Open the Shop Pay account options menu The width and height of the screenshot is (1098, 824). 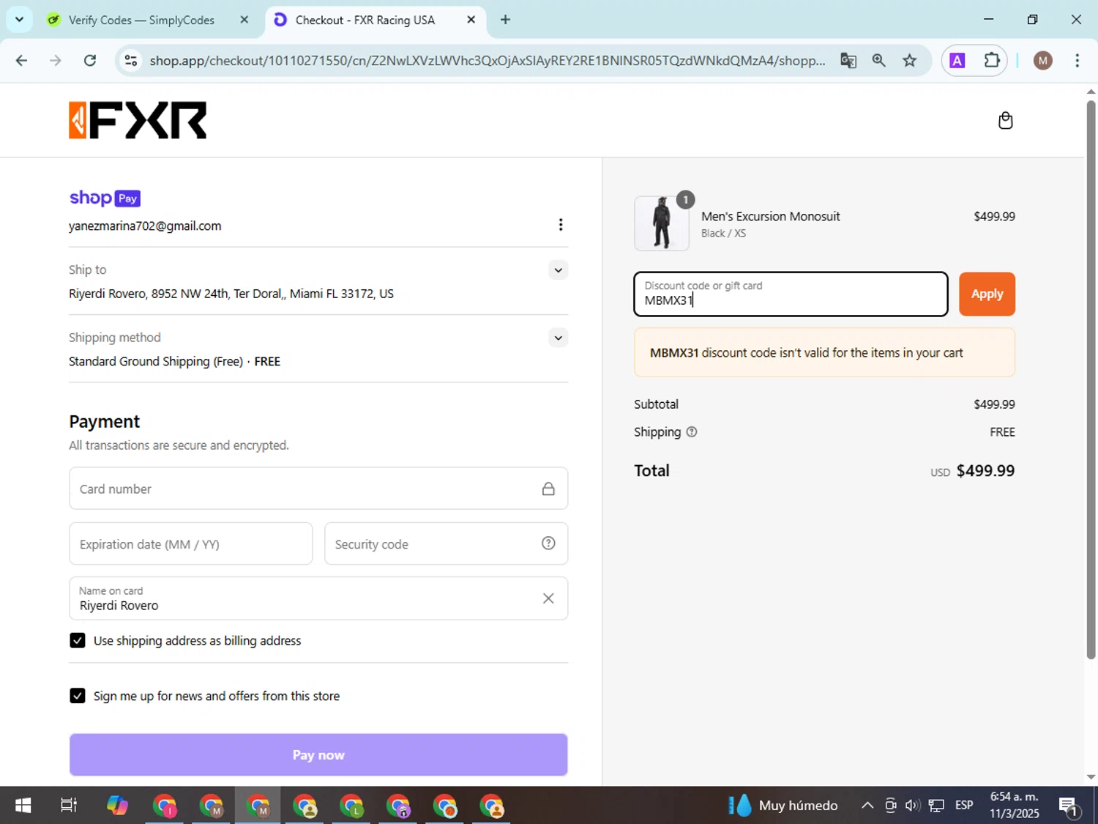point(560,225)
